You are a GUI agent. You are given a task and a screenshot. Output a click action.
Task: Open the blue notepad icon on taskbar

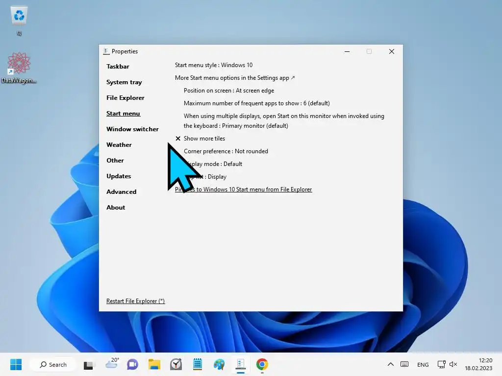coord(198,364)
